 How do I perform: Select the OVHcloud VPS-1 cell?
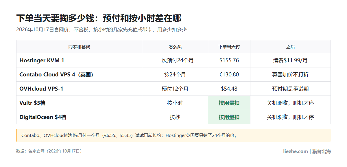click(79, 89)
